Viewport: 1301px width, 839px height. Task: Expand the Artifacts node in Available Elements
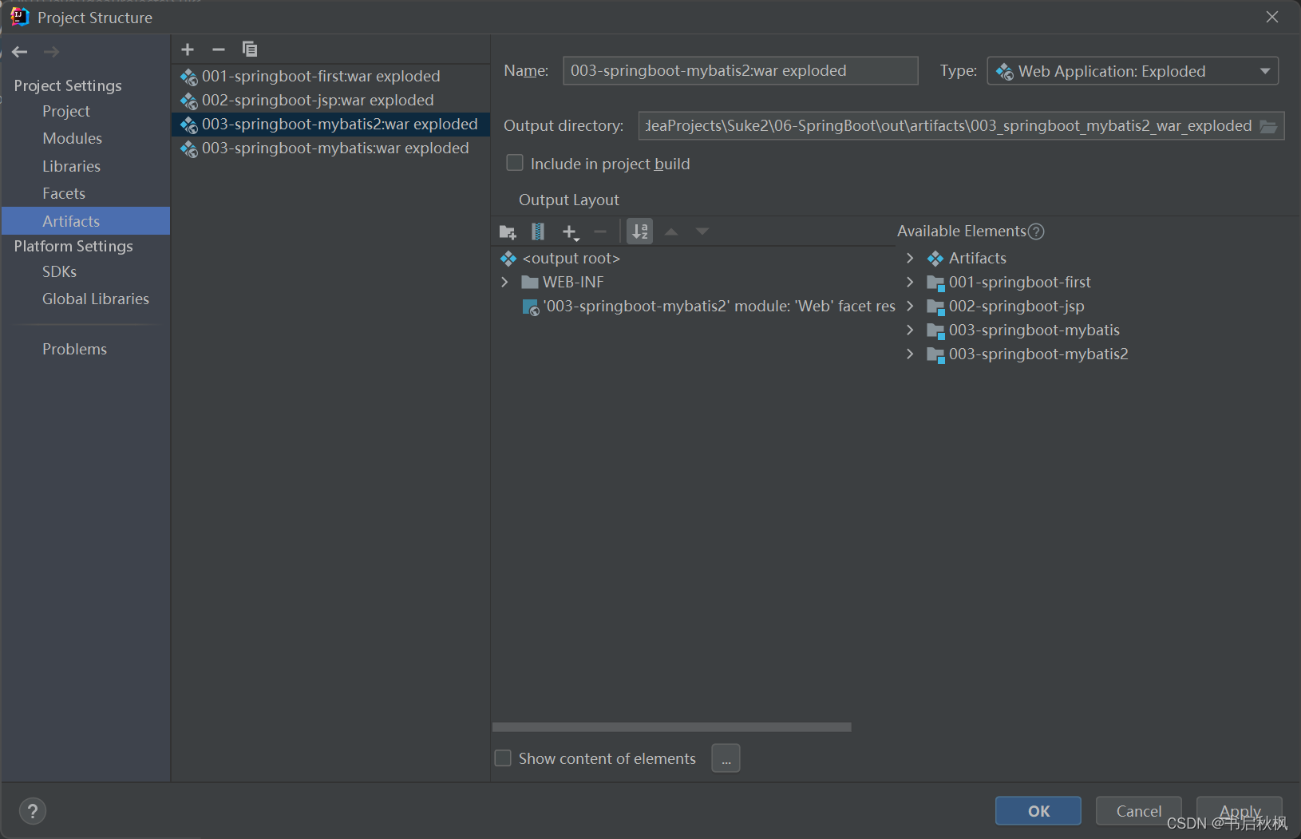pos(910,258)
